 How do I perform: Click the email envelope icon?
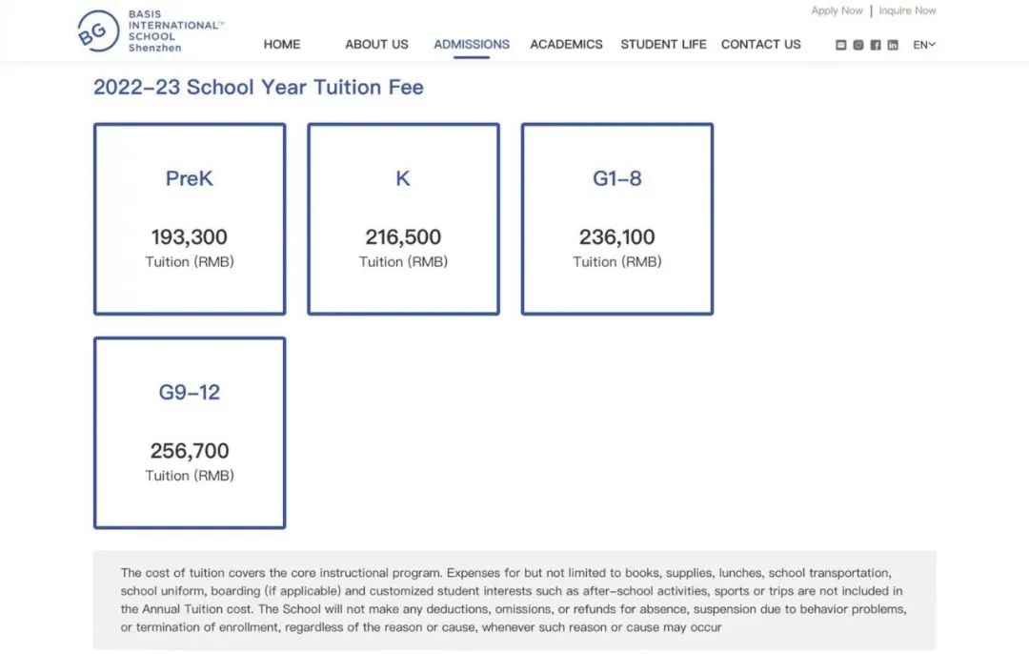[x=841, y=45]
